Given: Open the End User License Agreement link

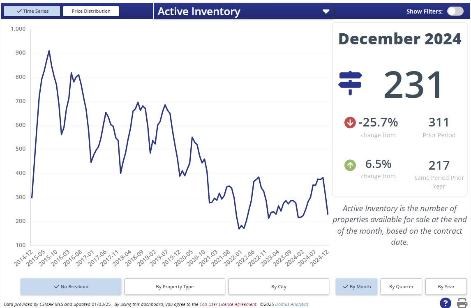Looking at the screenshot, I should [228, 304].
